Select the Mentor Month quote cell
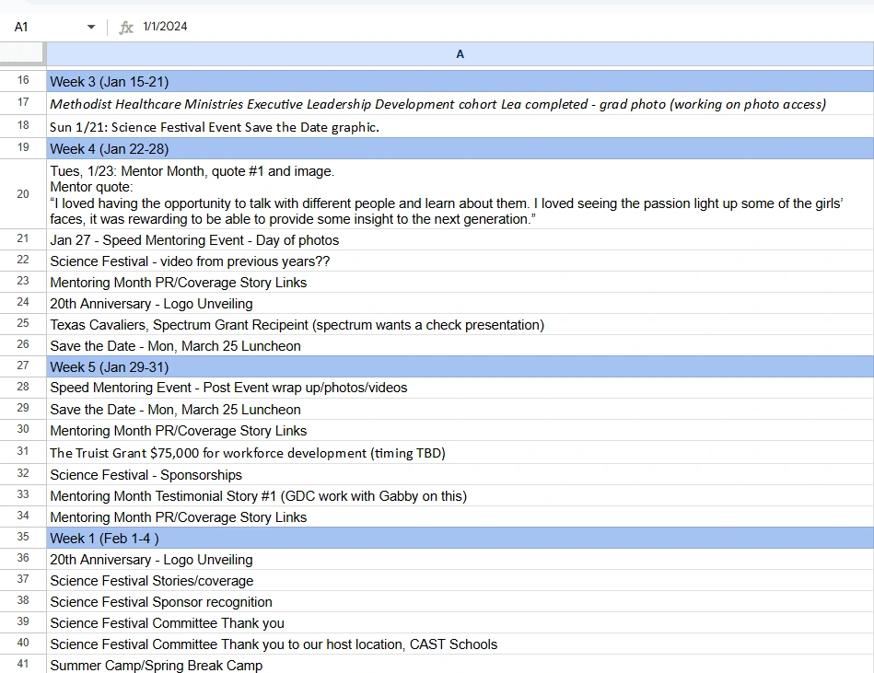 tap(368, 195)
